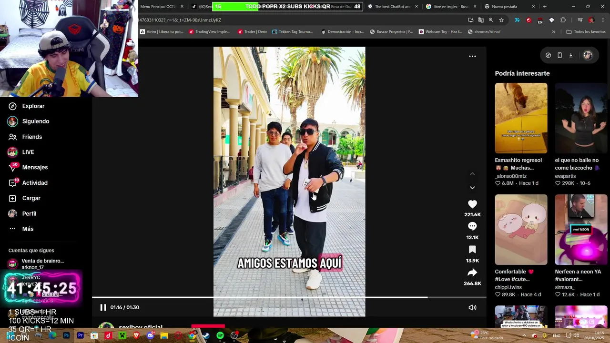Open chrome://dino/ bookmark
The image size is (610, 343).
(x=484, y=32)
